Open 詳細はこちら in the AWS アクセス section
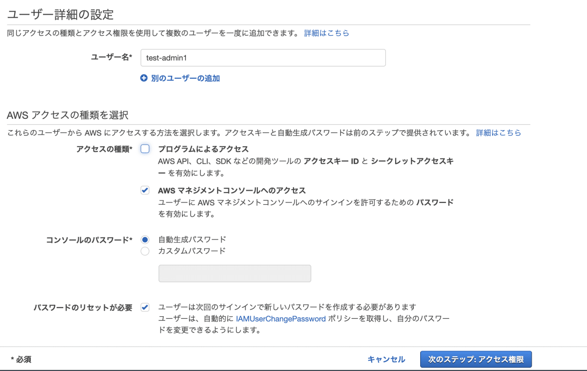This screenshot has height=371, width=587. pos(498,132)
